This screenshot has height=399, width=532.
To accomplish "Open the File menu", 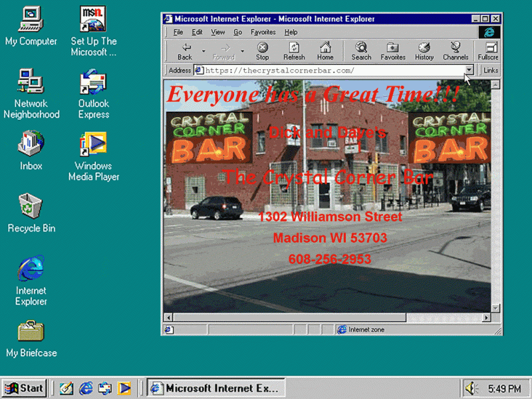I will coord(178,32).
